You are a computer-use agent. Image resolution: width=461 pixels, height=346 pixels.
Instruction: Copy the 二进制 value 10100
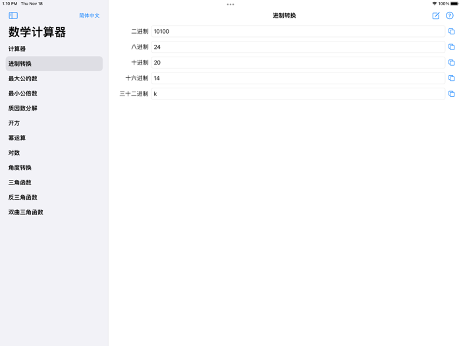click(452, 32)
